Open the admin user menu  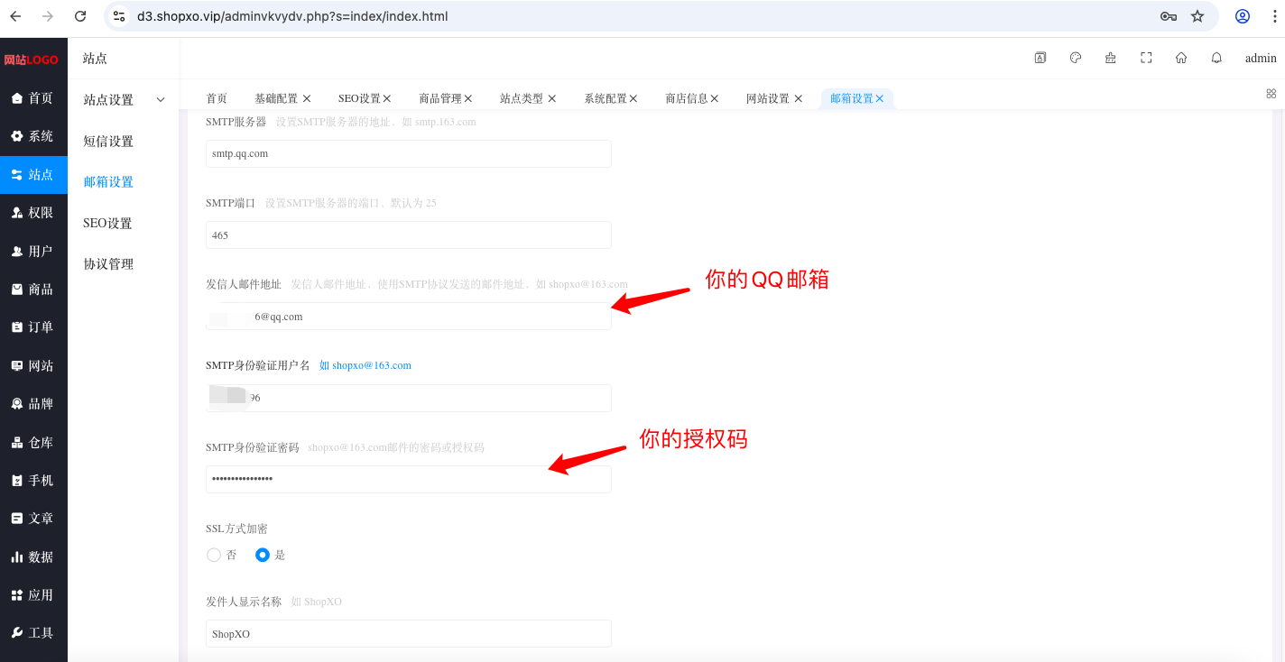1261,59
